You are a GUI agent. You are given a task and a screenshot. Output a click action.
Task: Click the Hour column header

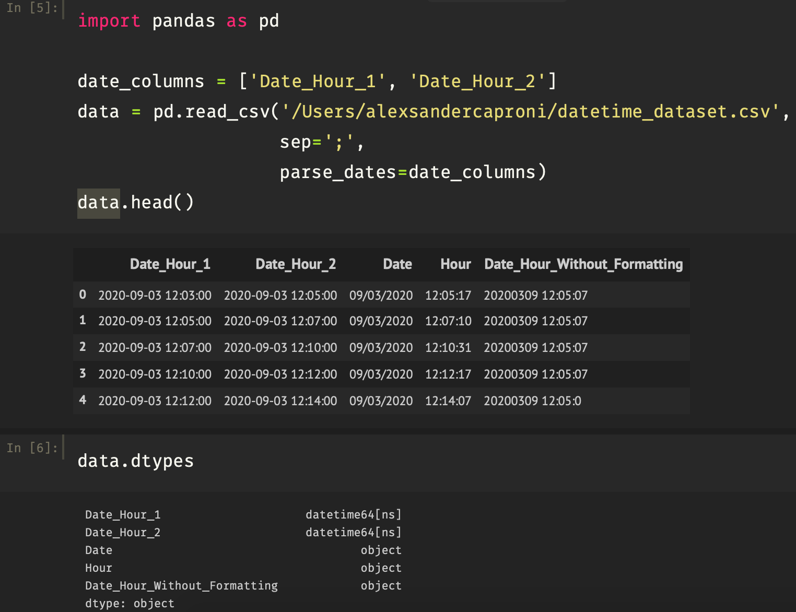tap(455, 264)
